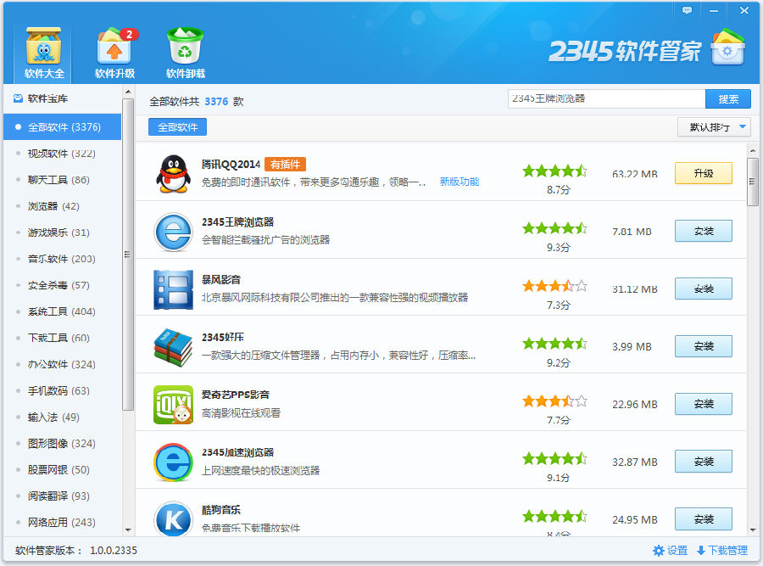Select 安全杀毒 (57) category
The image size is (763, 566).
62,285
